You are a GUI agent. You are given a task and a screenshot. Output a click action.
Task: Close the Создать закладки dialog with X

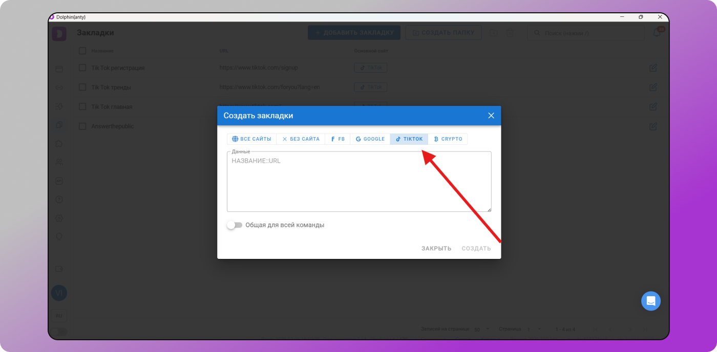click(x=491, y=116)
